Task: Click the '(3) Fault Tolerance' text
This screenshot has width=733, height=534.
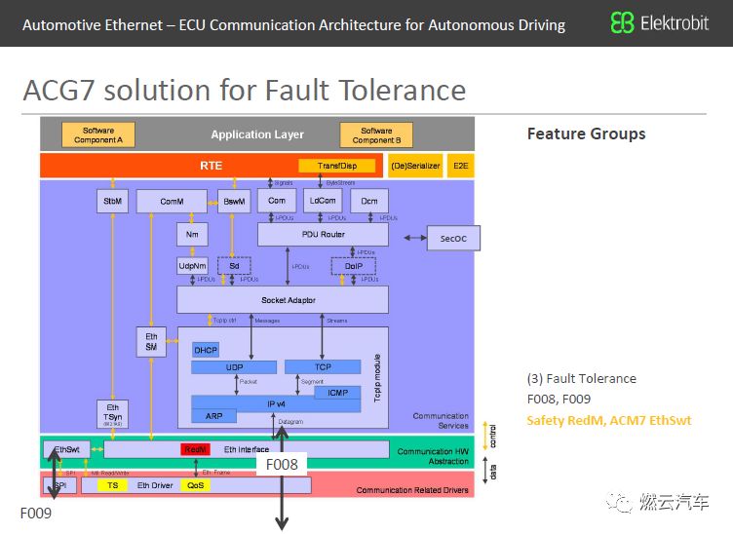Action: point(582,378)
